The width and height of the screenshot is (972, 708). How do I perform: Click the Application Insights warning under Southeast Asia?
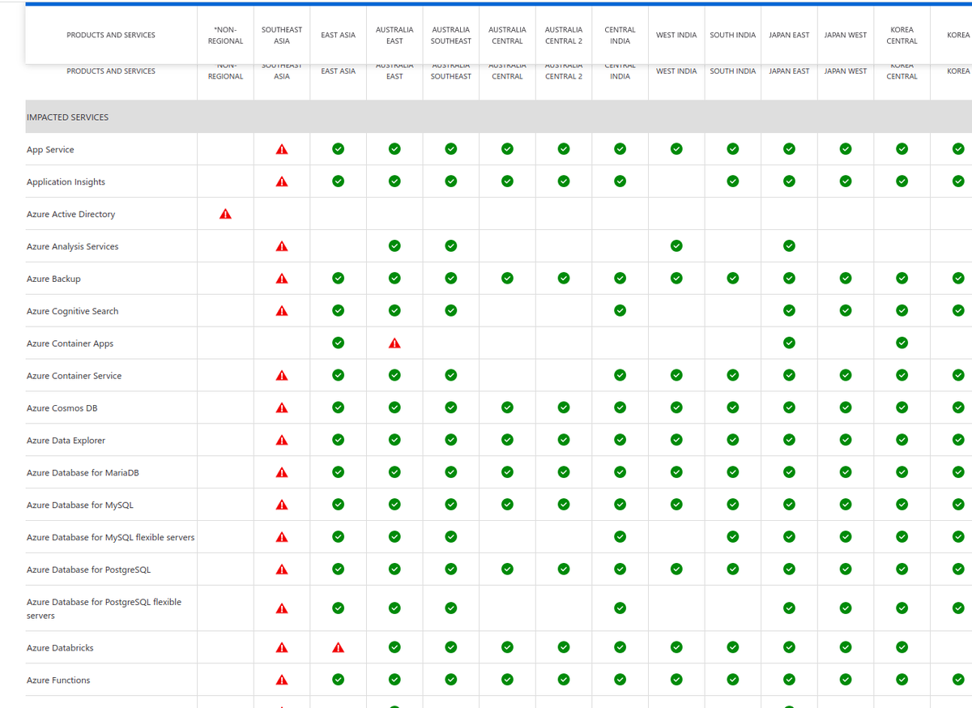pyautogui.click(x=282, y=181)
